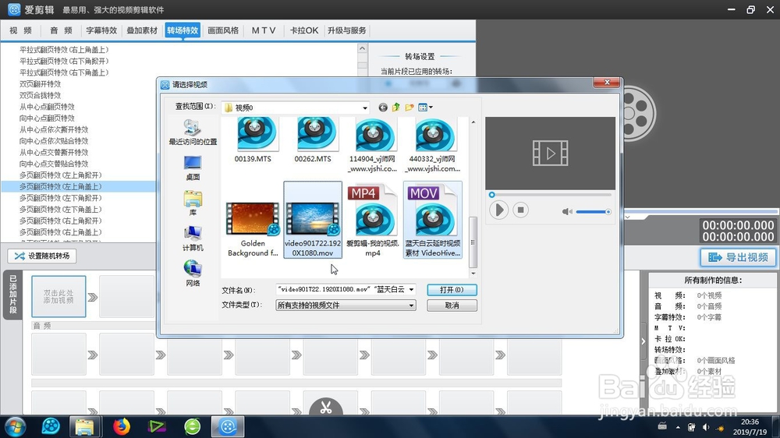Open Windows Start menu
Viewport: 780px width, 438px height.
(x=15, y=426)
